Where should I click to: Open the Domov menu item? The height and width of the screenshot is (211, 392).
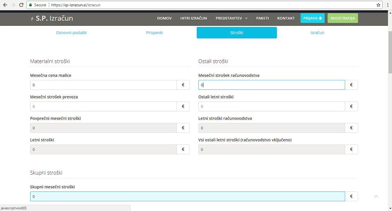[164, 18]
